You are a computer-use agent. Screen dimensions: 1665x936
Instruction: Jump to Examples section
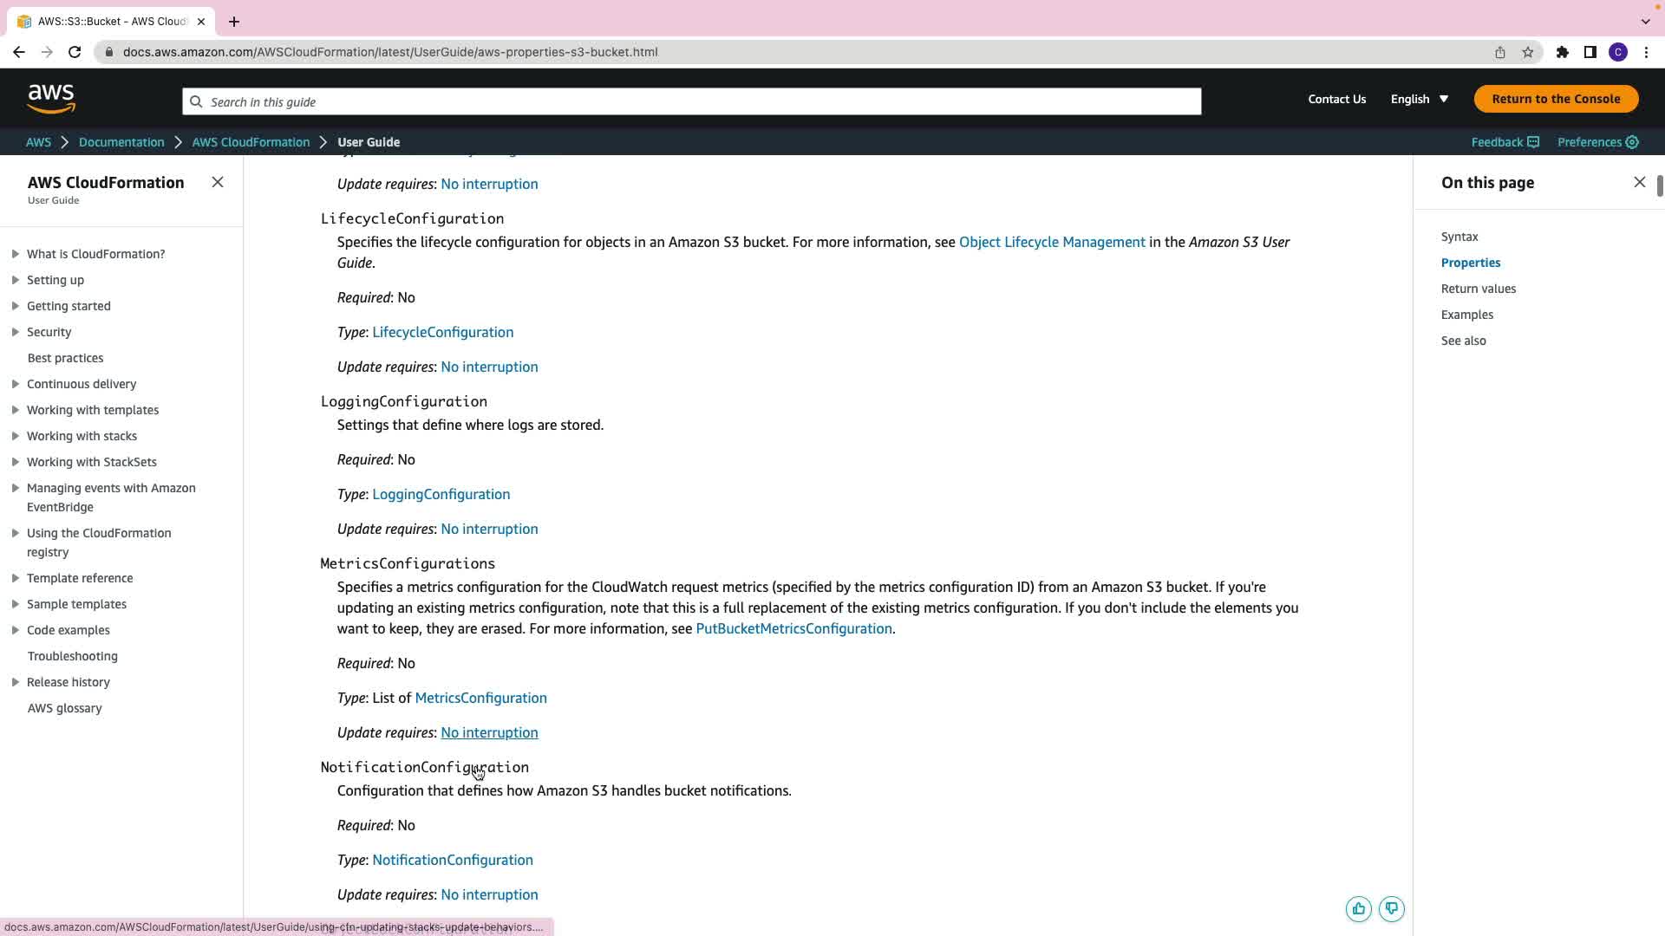click(x=1466, y=315)
